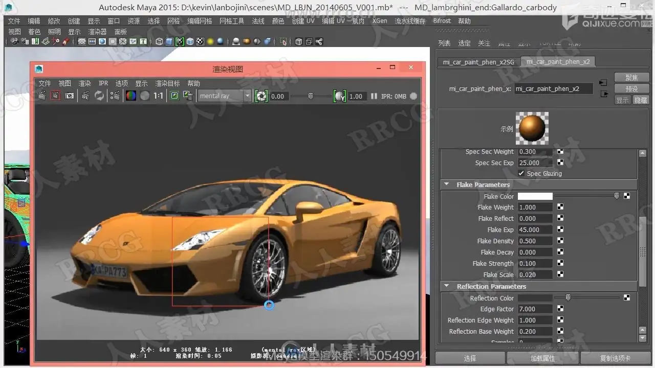The width and height of the screenshot is (655, 368).
Task: Click the 加载属性 button
Action: pos(543,358)
